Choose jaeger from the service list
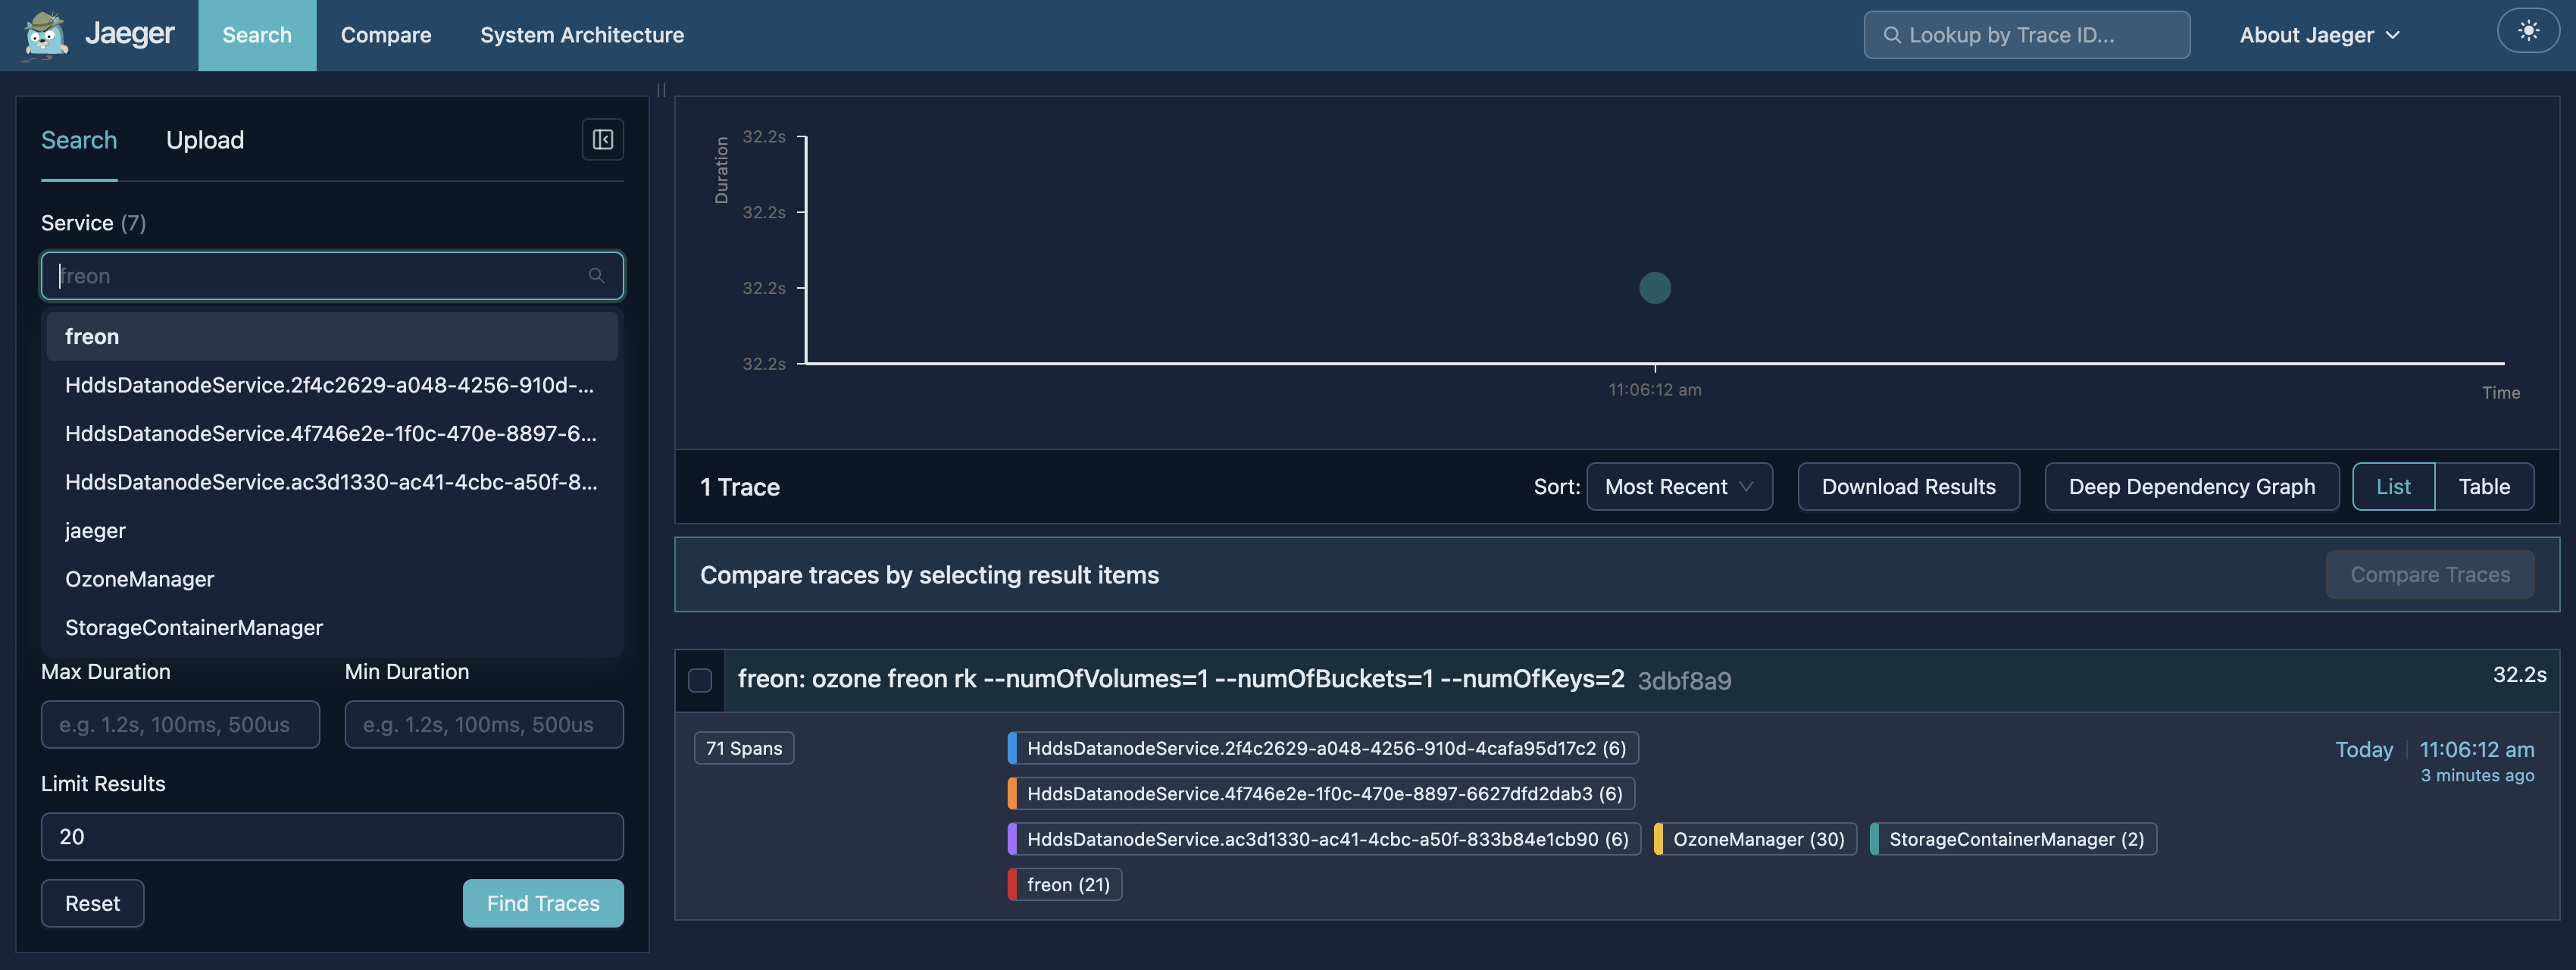Image resolution: width=2576 pixels, height=970 pixels. pyautogui.click(x=332, y=531)
